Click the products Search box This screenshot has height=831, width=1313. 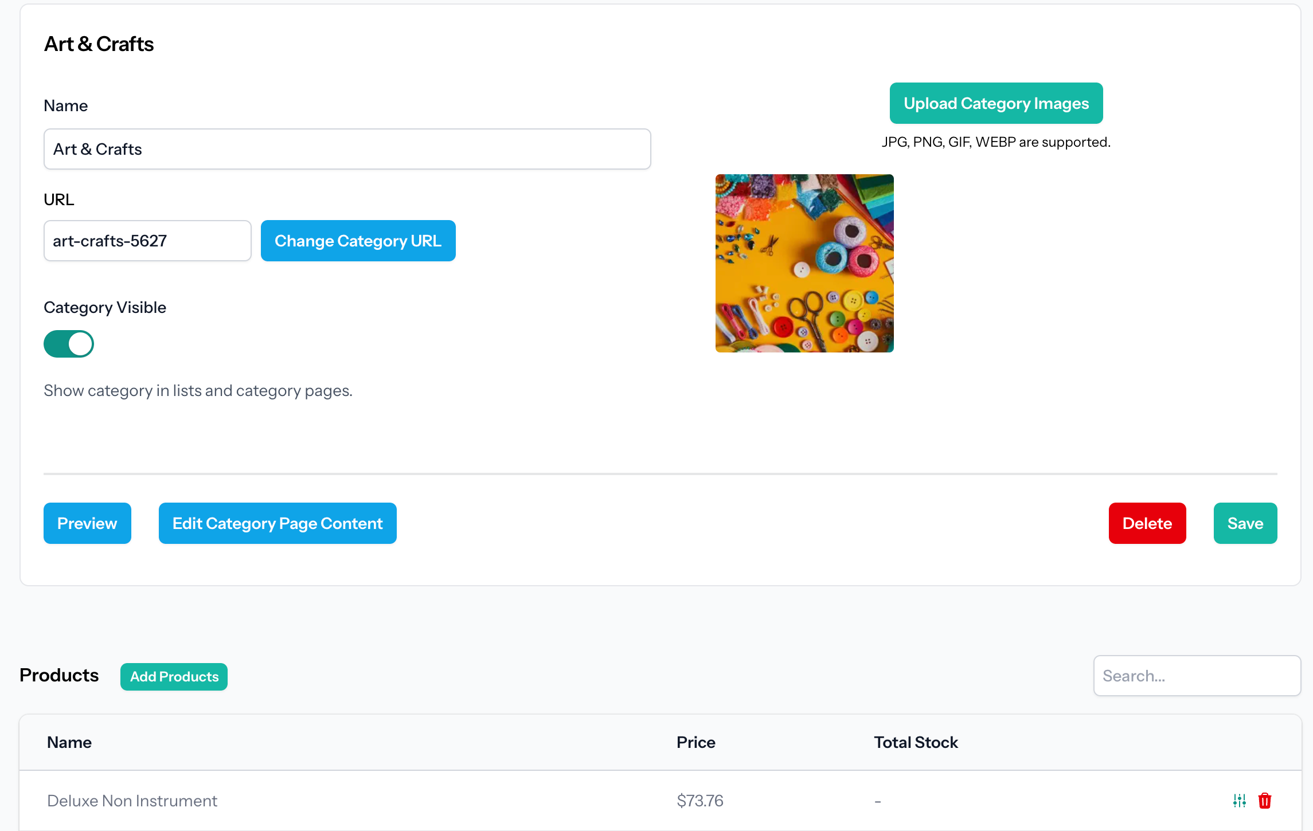pos(1197,676)
